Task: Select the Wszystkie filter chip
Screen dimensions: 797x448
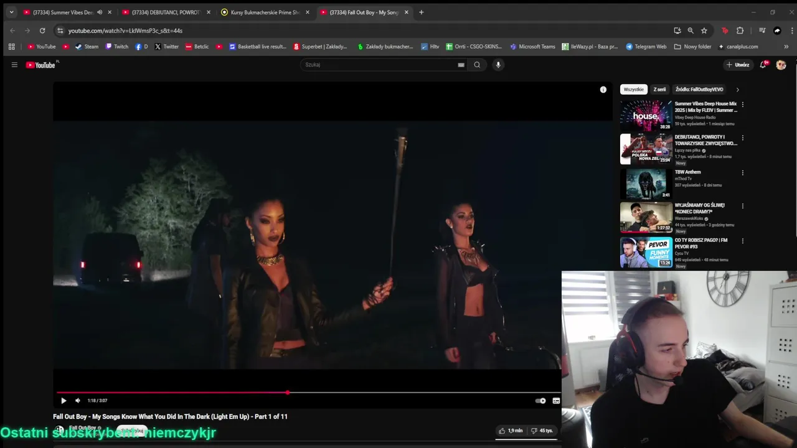Action: tap(633, 90)
